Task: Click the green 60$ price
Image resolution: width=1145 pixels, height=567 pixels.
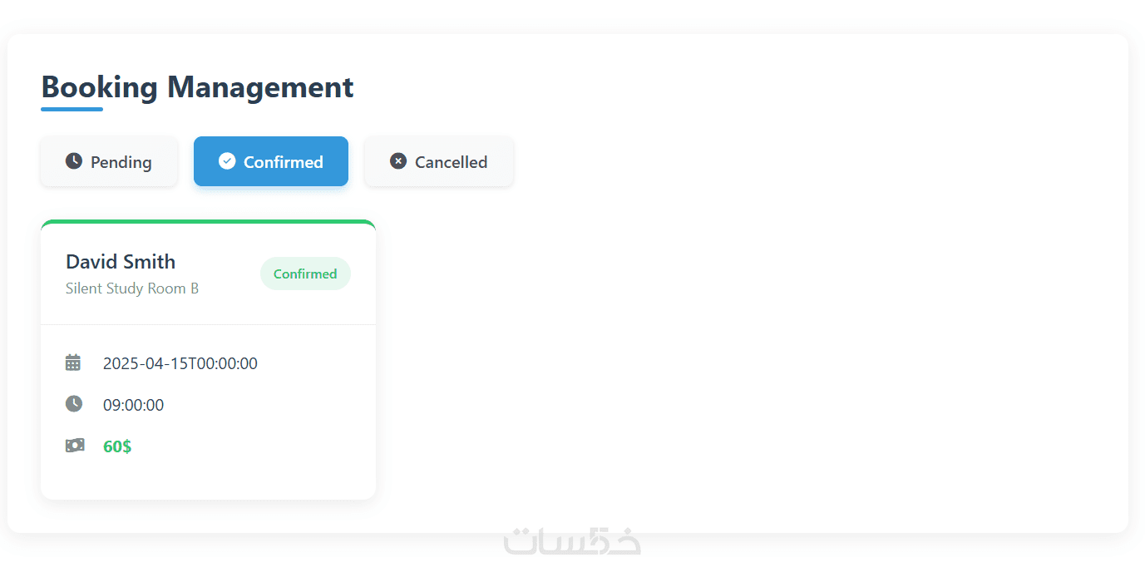Action: [117, 446]
